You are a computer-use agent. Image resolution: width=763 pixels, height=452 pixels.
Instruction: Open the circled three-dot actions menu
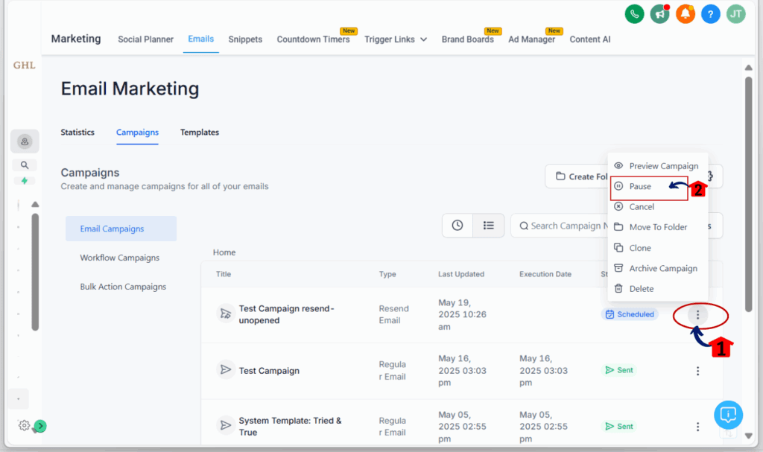pyautogui.click(x=697, y=316)
